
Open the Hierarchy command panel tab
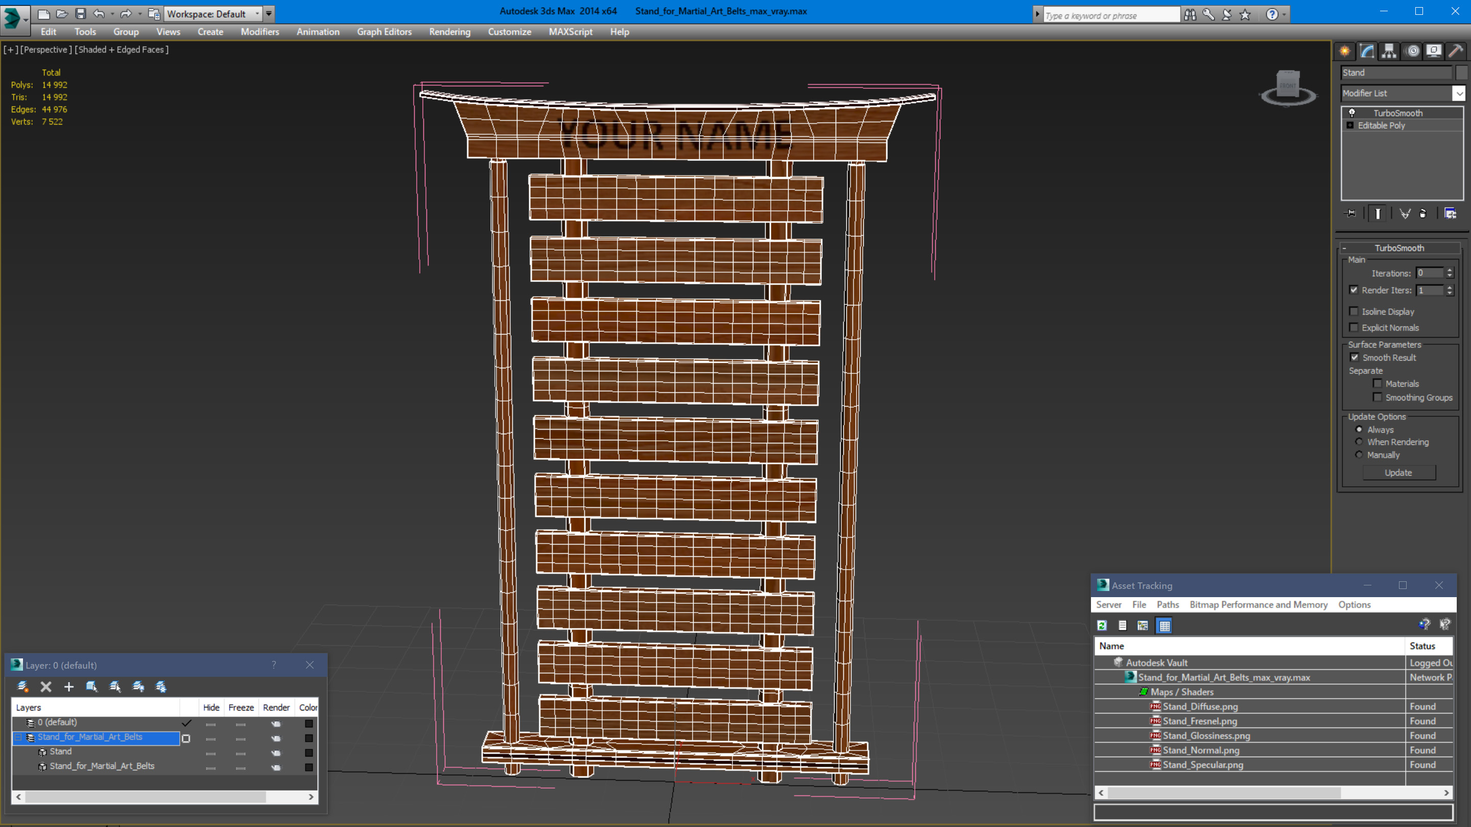point(1389,52)
